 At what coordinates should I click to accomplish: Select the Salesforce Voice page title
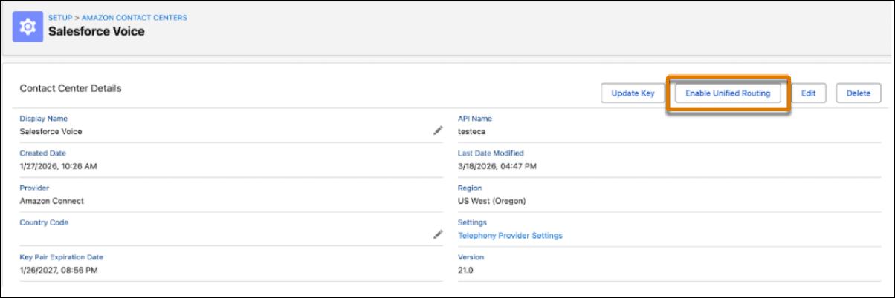tap(97, 32)
